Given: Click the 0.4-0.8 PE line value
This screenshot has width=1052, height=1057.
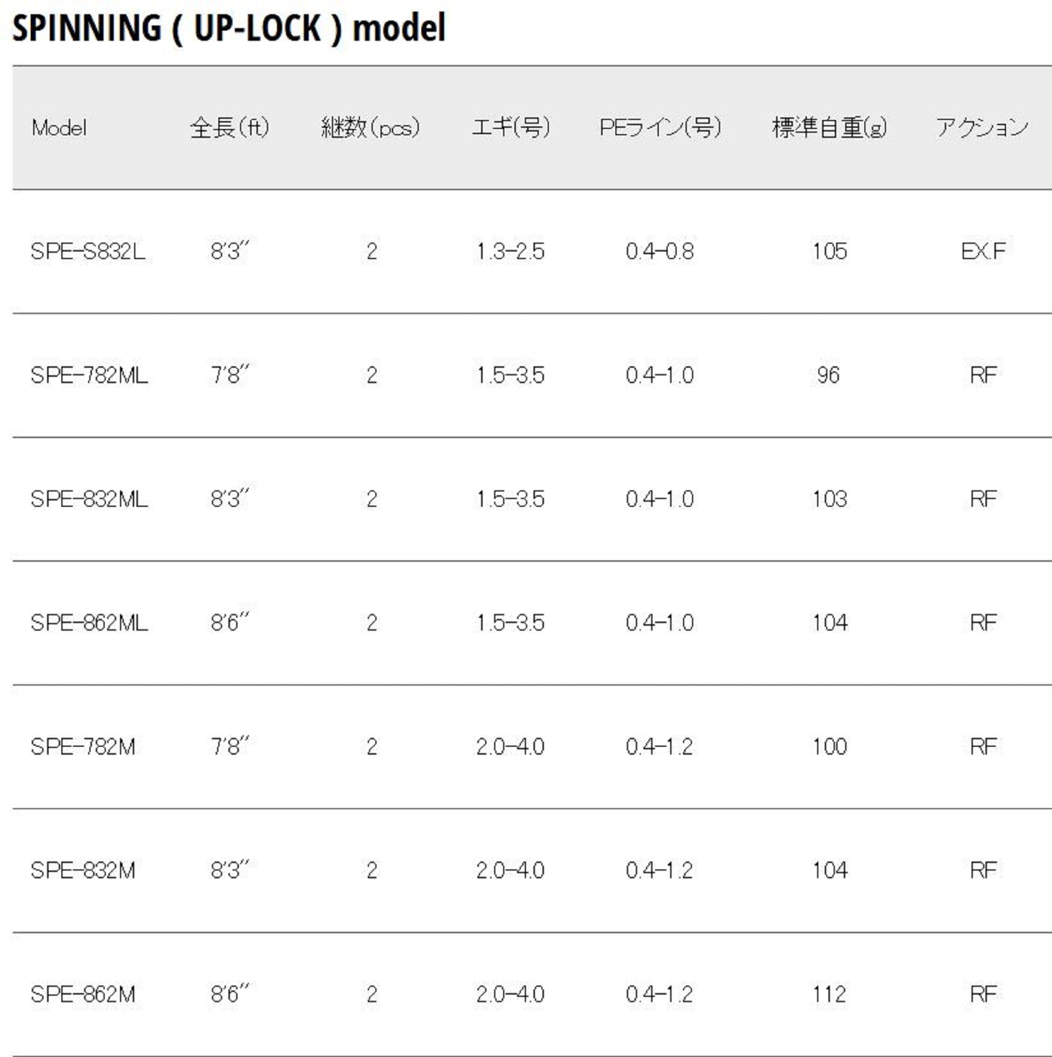Looking at the screenshot, I should coord(660,252).
